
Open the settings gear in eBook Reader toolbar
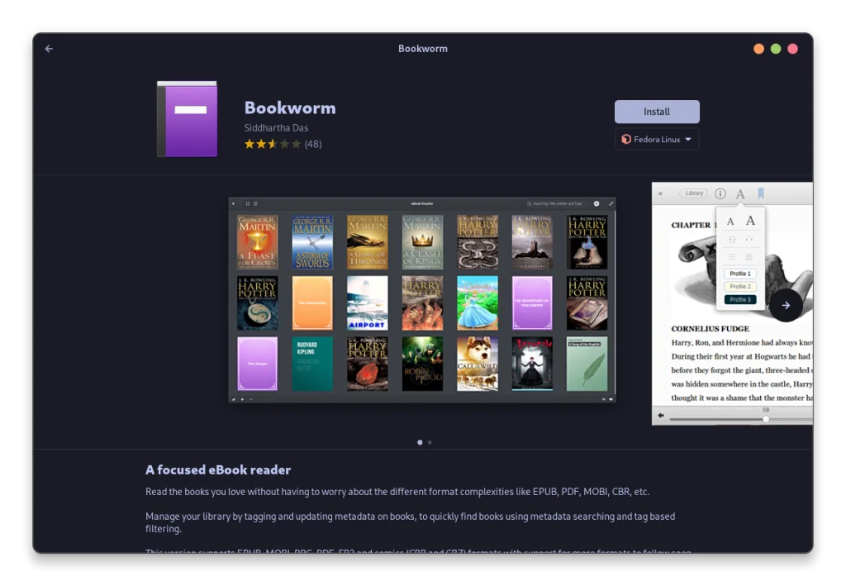[x=596, y=203]
